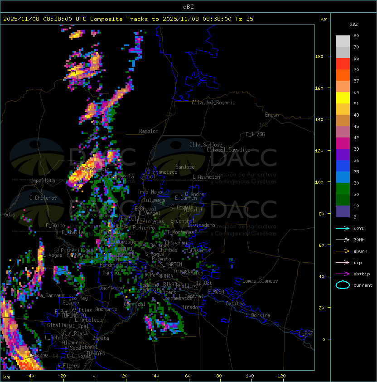Image resolution: width=377 pixels, height=382 pixels.
Task: Select the green 20-30 dBZ legend swatch
Action: (343, 189)
